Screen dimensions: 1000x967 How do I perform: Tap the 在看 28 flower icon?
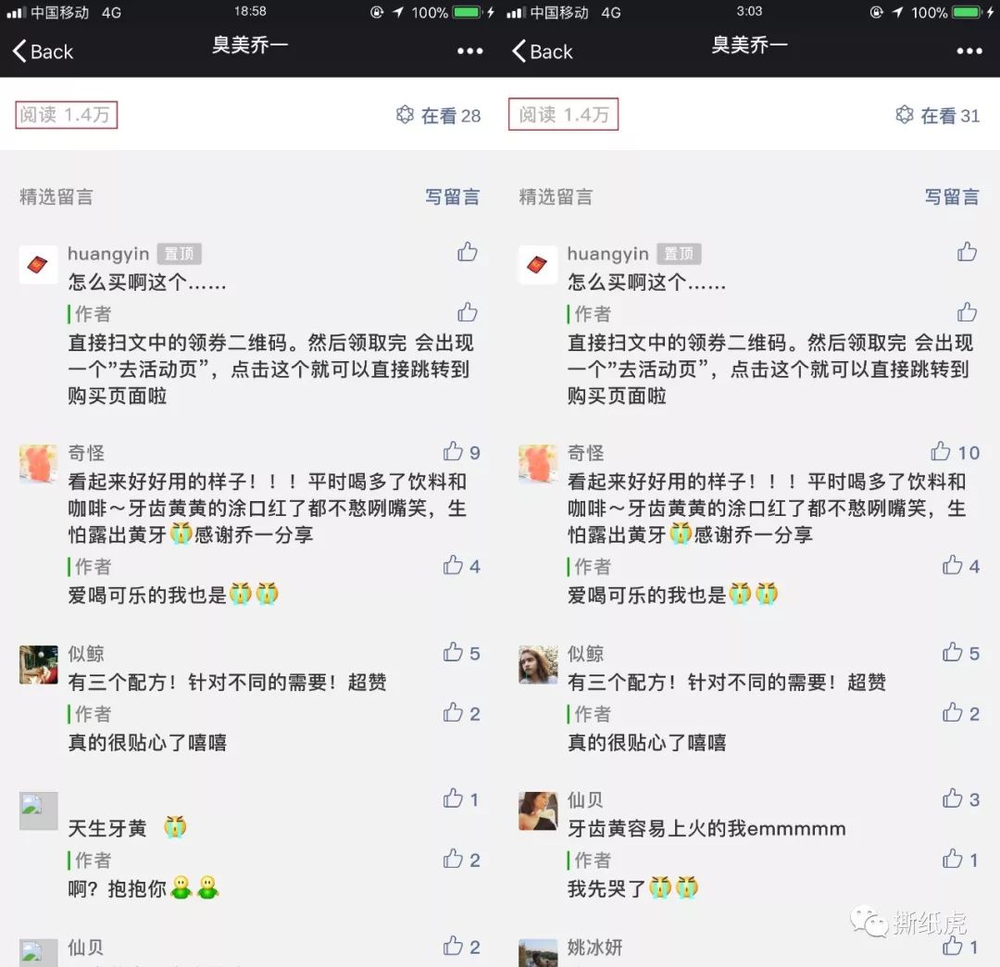[x=405, y=115]
